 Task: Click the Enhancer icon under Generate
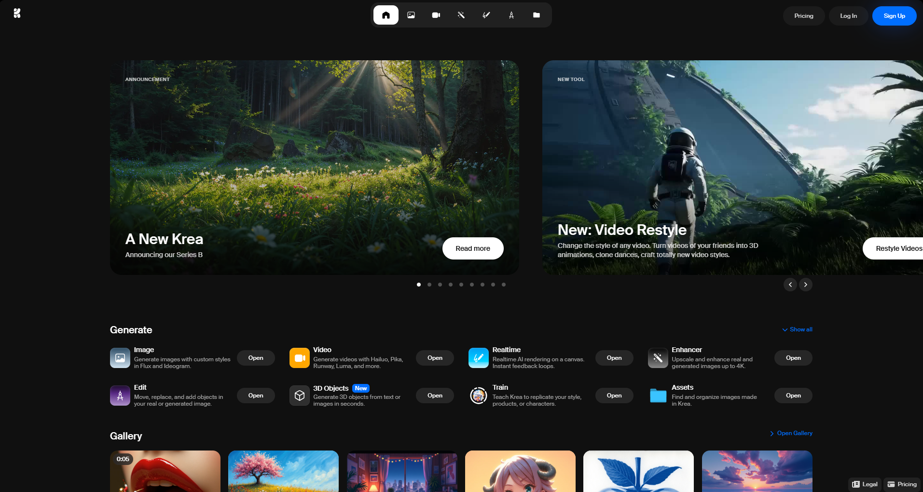click(x=658, y=358)
